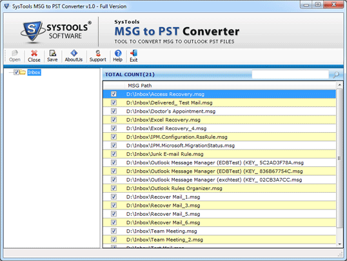Select row Outlook Message Manager (exchtest)
347x261 pixels.
pos(219,180)
